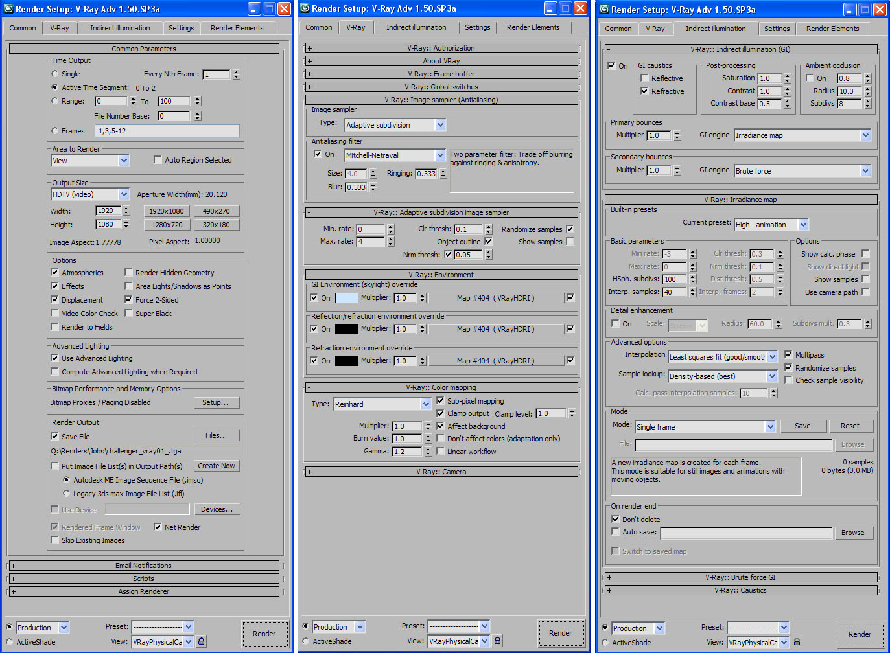The image size is (890, 653).
Task: Click Setup... for bitmap proxies
Action: coord(217,402)
